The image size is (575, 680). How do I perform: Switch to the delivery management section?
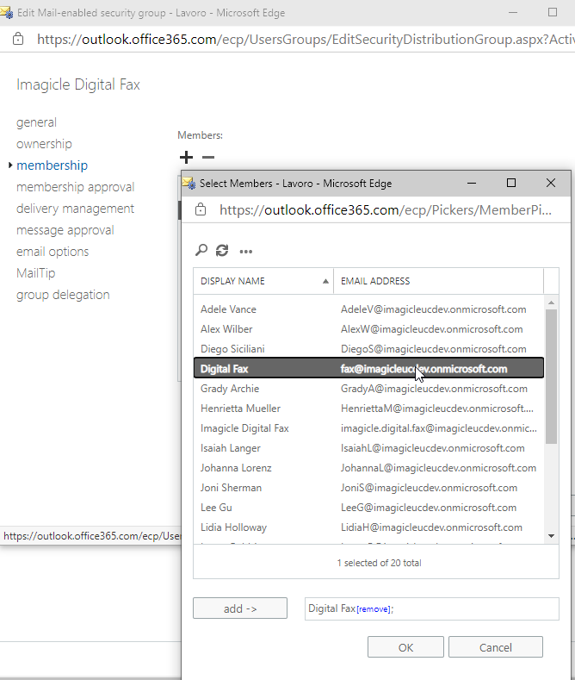pyautogui.click(x=75, y=209)
